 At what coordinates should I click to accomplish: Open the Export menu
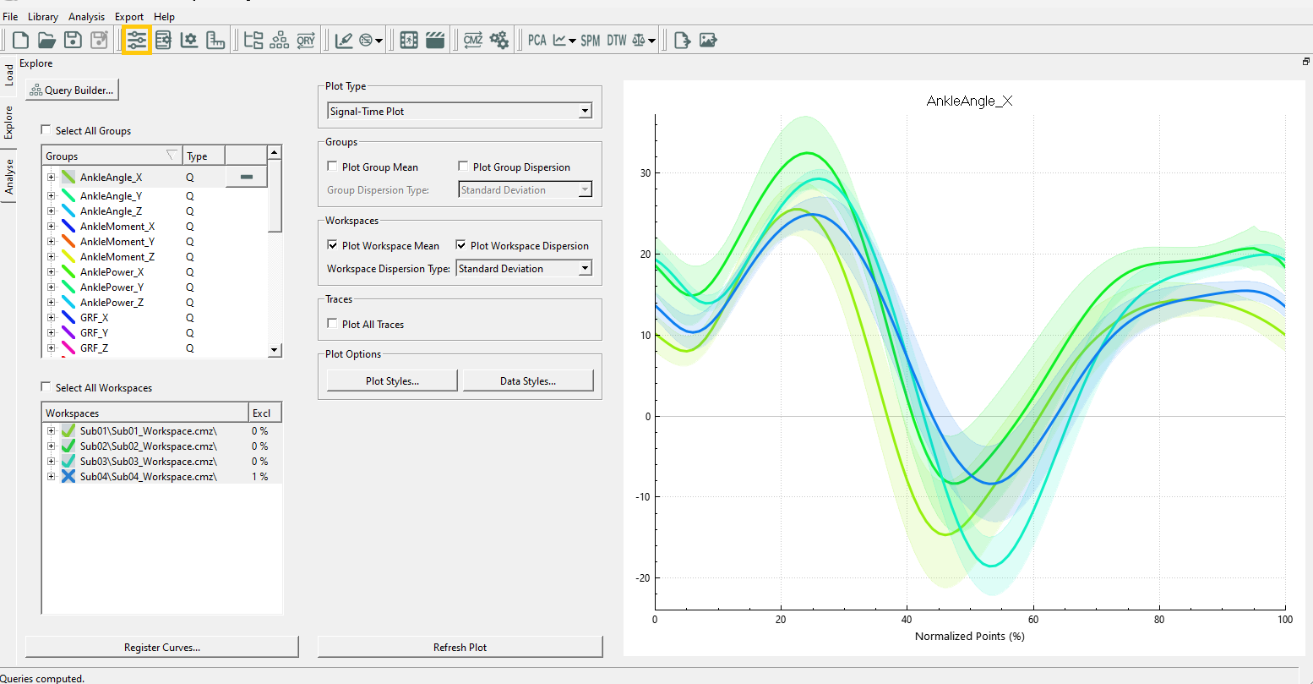(x=129, y=16)
